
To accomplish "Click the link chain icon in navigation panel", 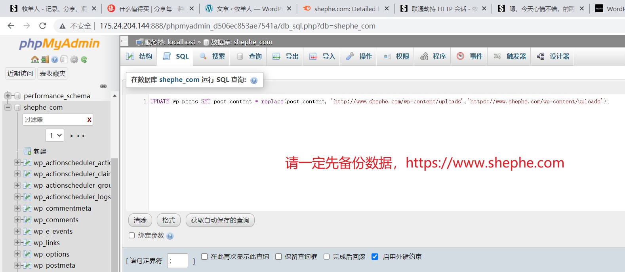I will coord(103,86).
